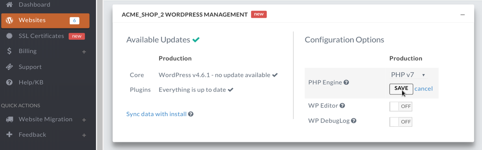Viewport: 482px width, 150px height.
Task: Expand Website Migration plus sign
Action: (x=84, y=120)
